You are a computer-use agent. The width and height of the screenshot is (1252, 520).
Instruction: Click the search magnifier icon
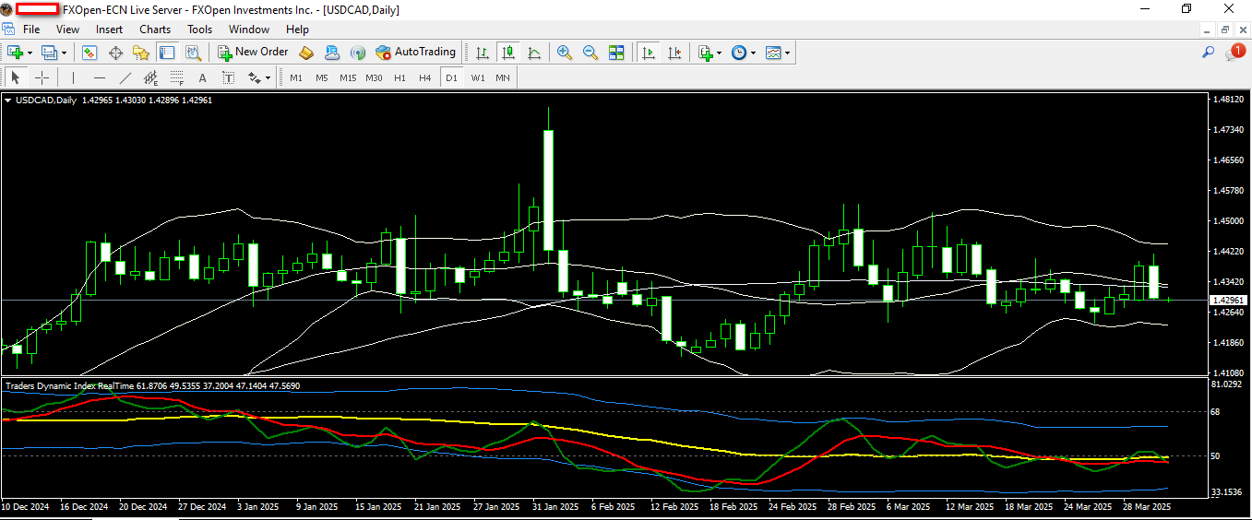point(1208,53)
